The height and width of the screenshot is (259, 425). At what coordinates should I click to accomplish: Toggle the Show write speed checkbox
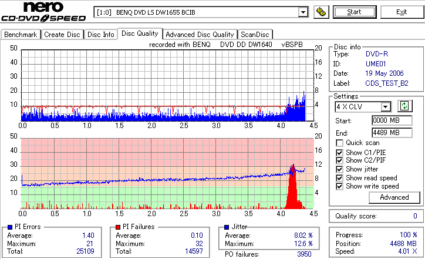[x=339, y=186]
